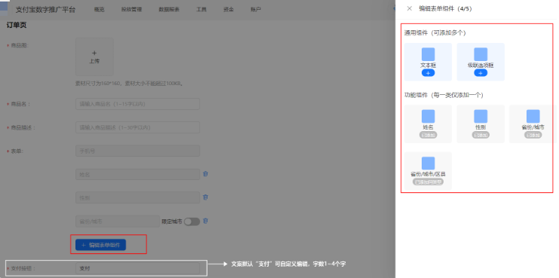The image size is (559, 278).
Task: Focus the 商品名 input field
Action: click(x=137, y=104)
